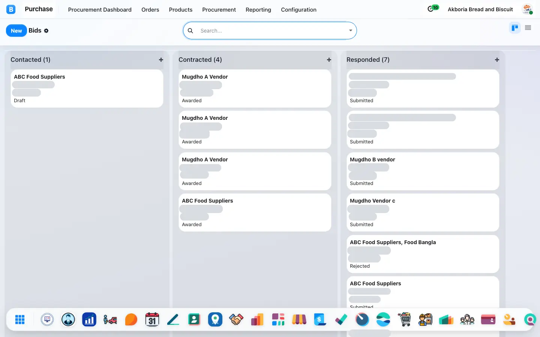Click the Purchase app logo icon
Viewport: 540px width, 337px height.
tap(11, 9)
